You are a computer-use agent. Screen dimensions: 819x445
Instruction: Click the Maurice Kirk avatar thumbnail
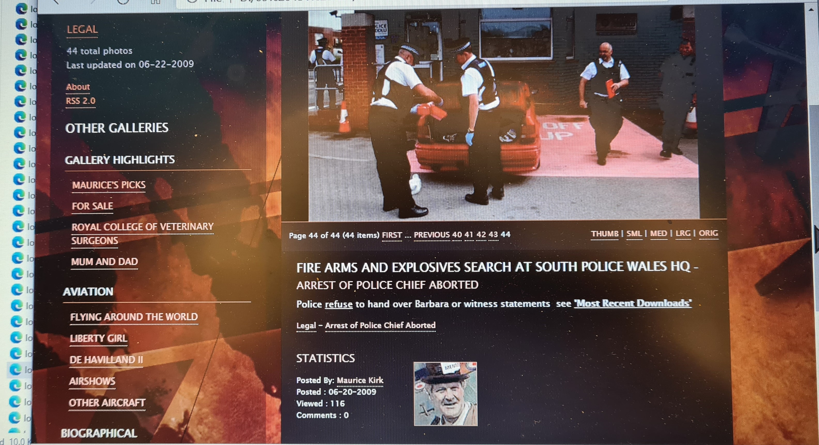[x=446, y=394]
